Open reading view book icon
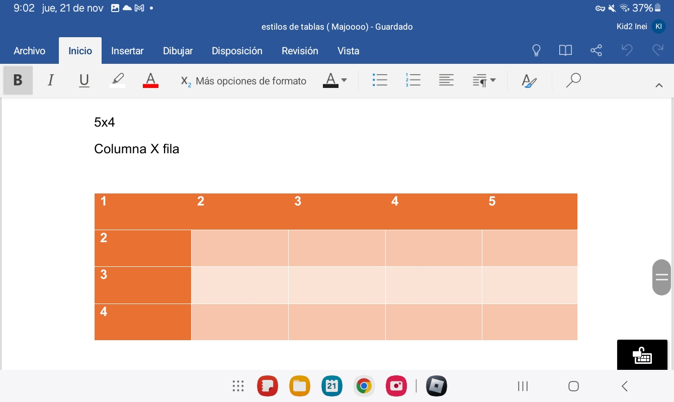This screenshot has width=674, height=402. (565, 50)
